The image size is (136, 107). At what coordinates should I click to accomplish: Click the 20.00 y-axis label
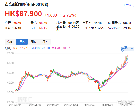(x=10, y=102)
